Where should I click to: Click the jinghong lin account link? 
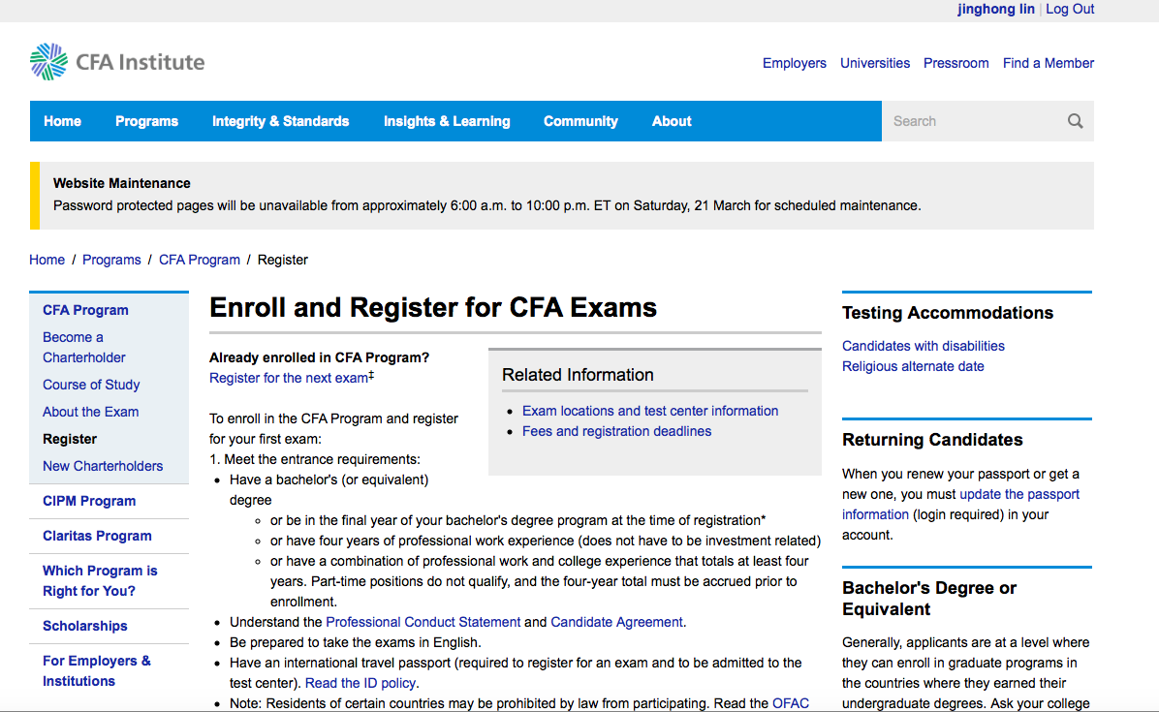click(x=995, y=9)
